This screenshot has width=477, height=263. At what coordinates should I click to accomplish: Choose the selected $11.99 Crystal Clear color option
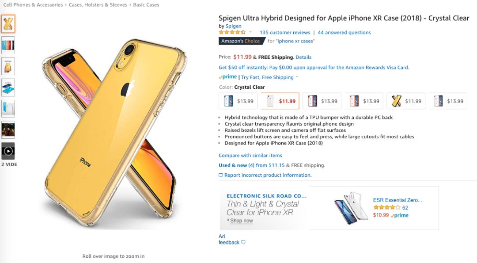pyautogui.click(x=280, y=101)
